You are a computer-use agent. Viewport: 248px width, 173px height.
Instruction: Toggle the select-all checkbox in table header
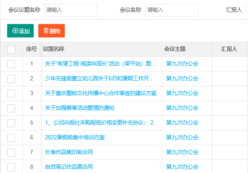[11, 49]
